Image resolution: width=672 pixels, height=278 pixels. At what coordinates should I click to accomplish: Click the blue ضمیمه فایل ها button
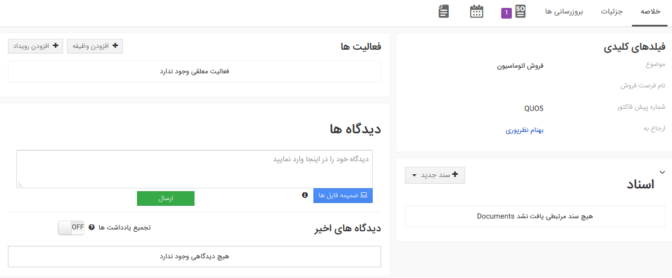coord(343,195)
